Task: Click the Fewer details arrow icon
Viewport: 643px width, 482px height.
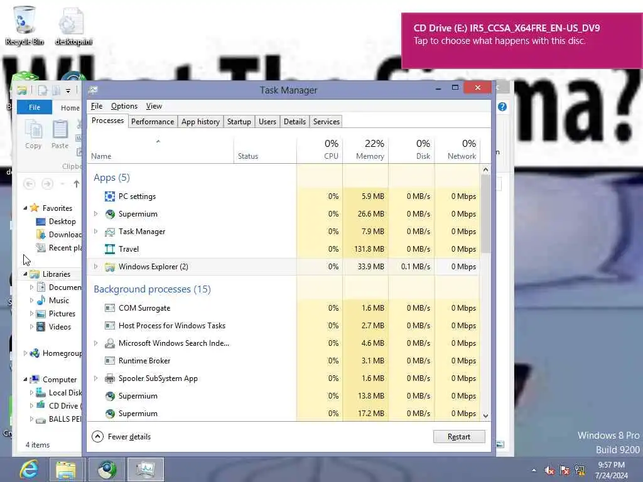Action: coord(97,437)
